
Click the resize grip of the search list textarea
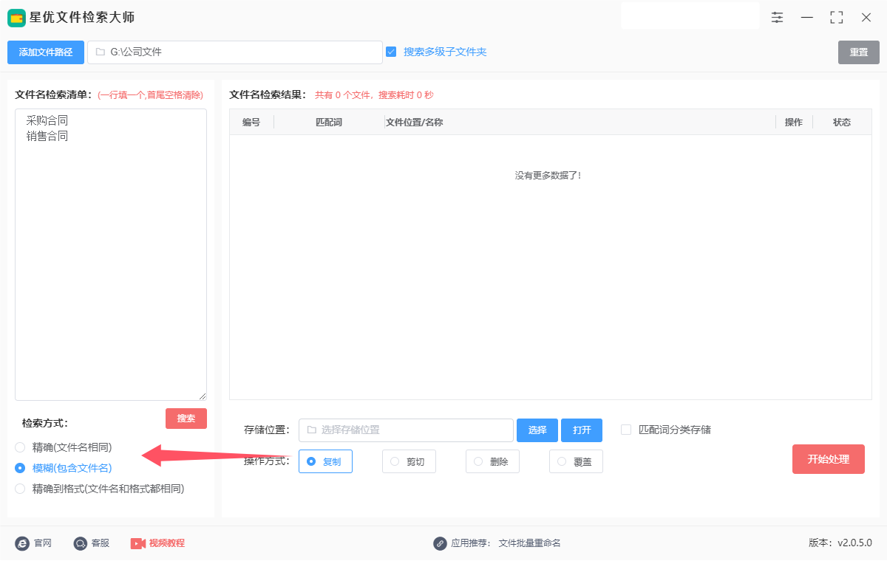[x=202, y=396]
